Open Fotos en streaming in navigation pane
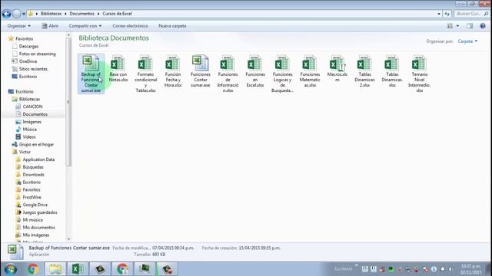This screenshot has height=276, width=492. (37, 54)
